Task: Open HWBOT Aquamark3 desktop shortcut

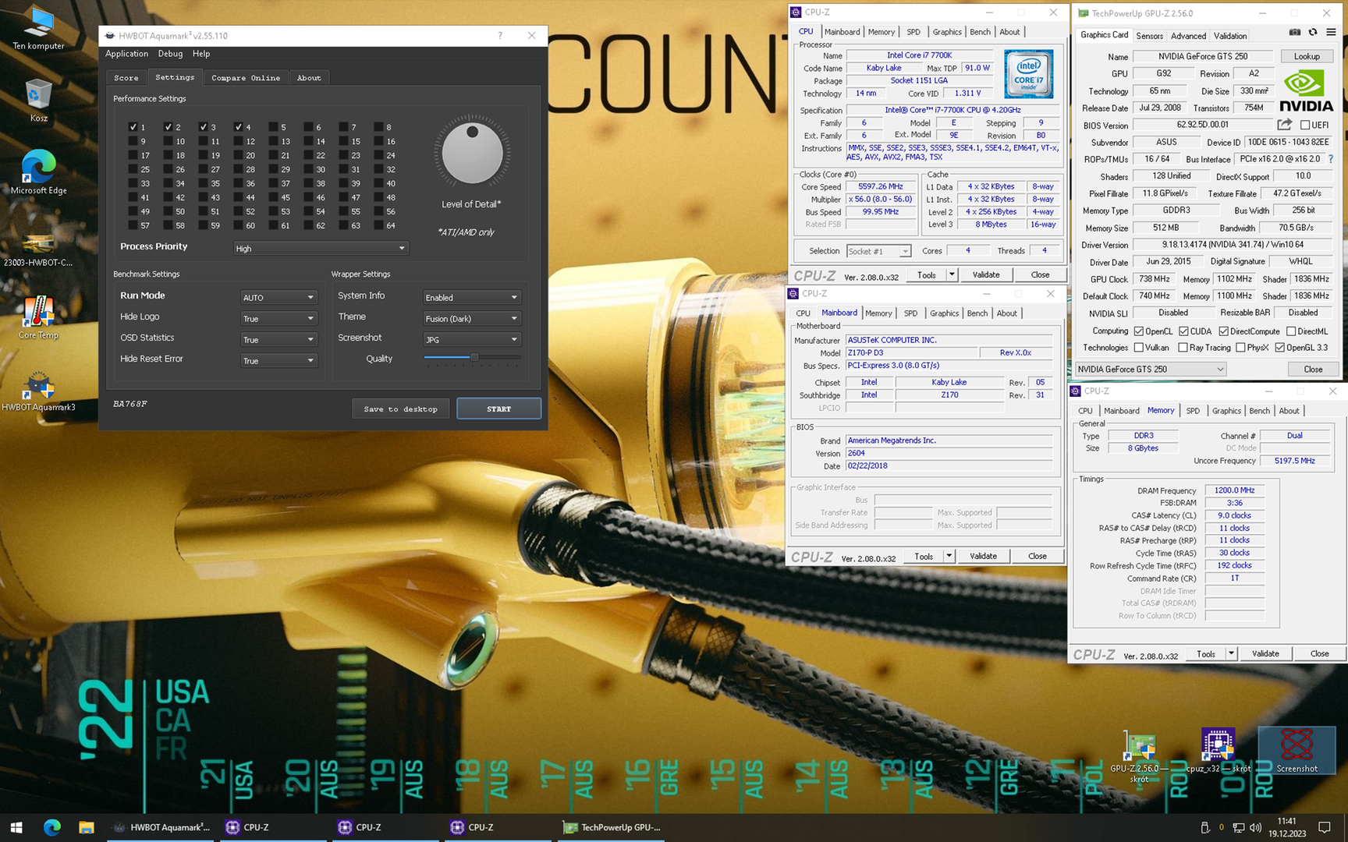Action: coord(38,390)
